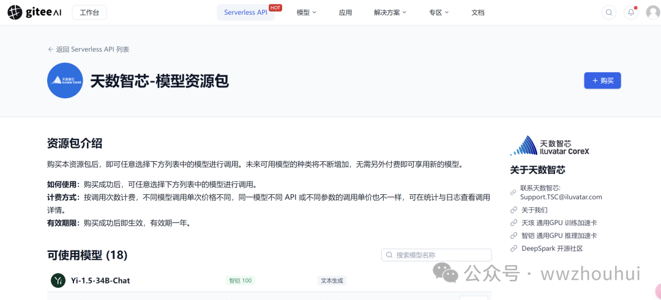
Task: Open 智铠 通用GPU 推理加速卡 link
Action: coord(559,236)
